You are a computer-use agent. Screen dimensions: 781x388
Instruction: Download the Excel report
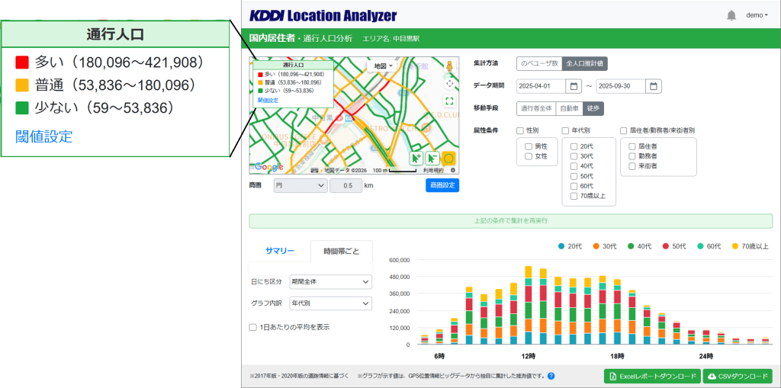click(653, 376)
